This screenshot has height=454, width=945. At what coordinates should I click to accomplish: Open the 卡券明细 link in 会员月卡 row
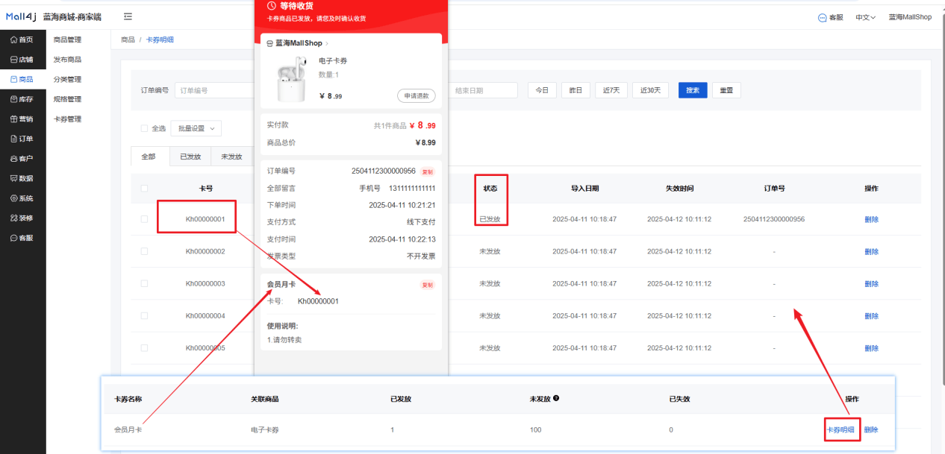click(x=840, y=430)
